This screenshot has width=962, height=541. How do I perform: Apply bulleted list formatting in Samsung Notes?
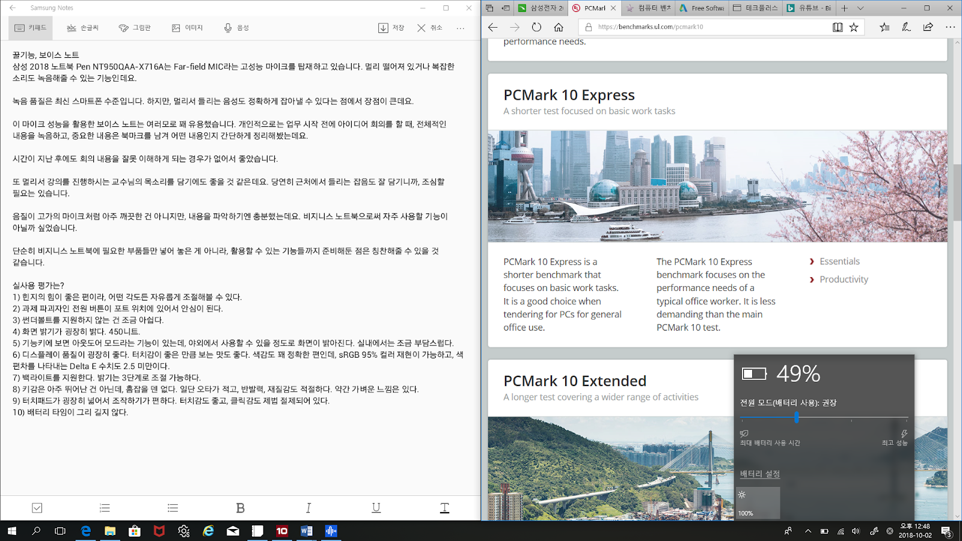173,508
